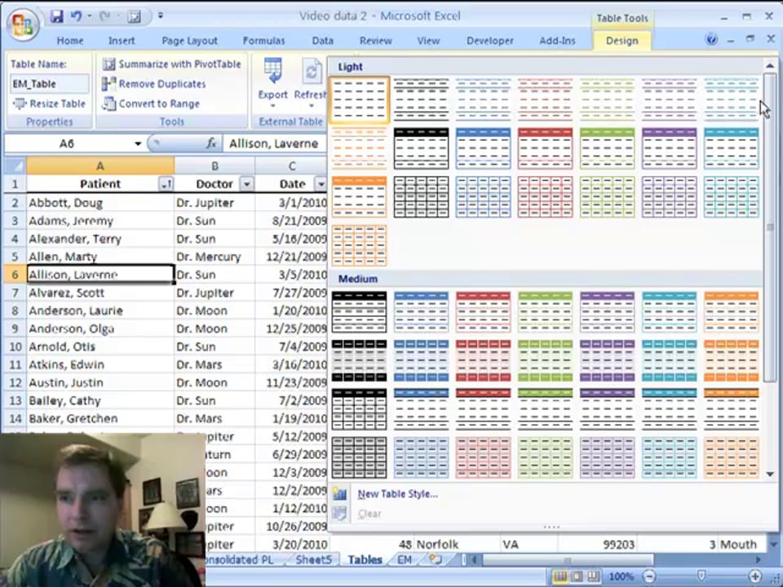Screen dimensions: 783x587
Task: Click the Select All corner button
Action: point(15,166)
